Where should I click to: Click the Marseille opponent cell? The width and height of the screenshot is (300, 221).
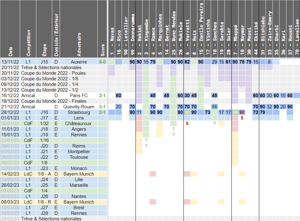coord(79,185)
